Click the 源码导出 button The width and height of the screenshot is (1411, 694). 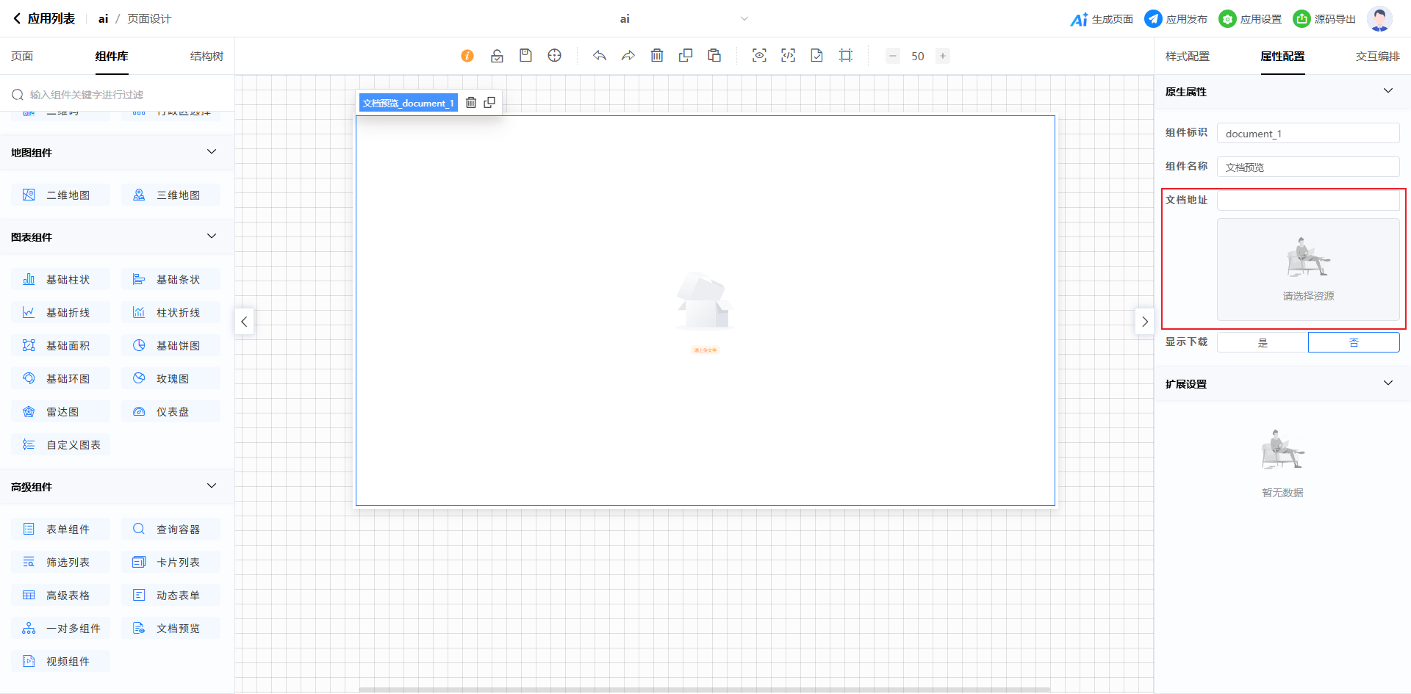pos(1324,19)
